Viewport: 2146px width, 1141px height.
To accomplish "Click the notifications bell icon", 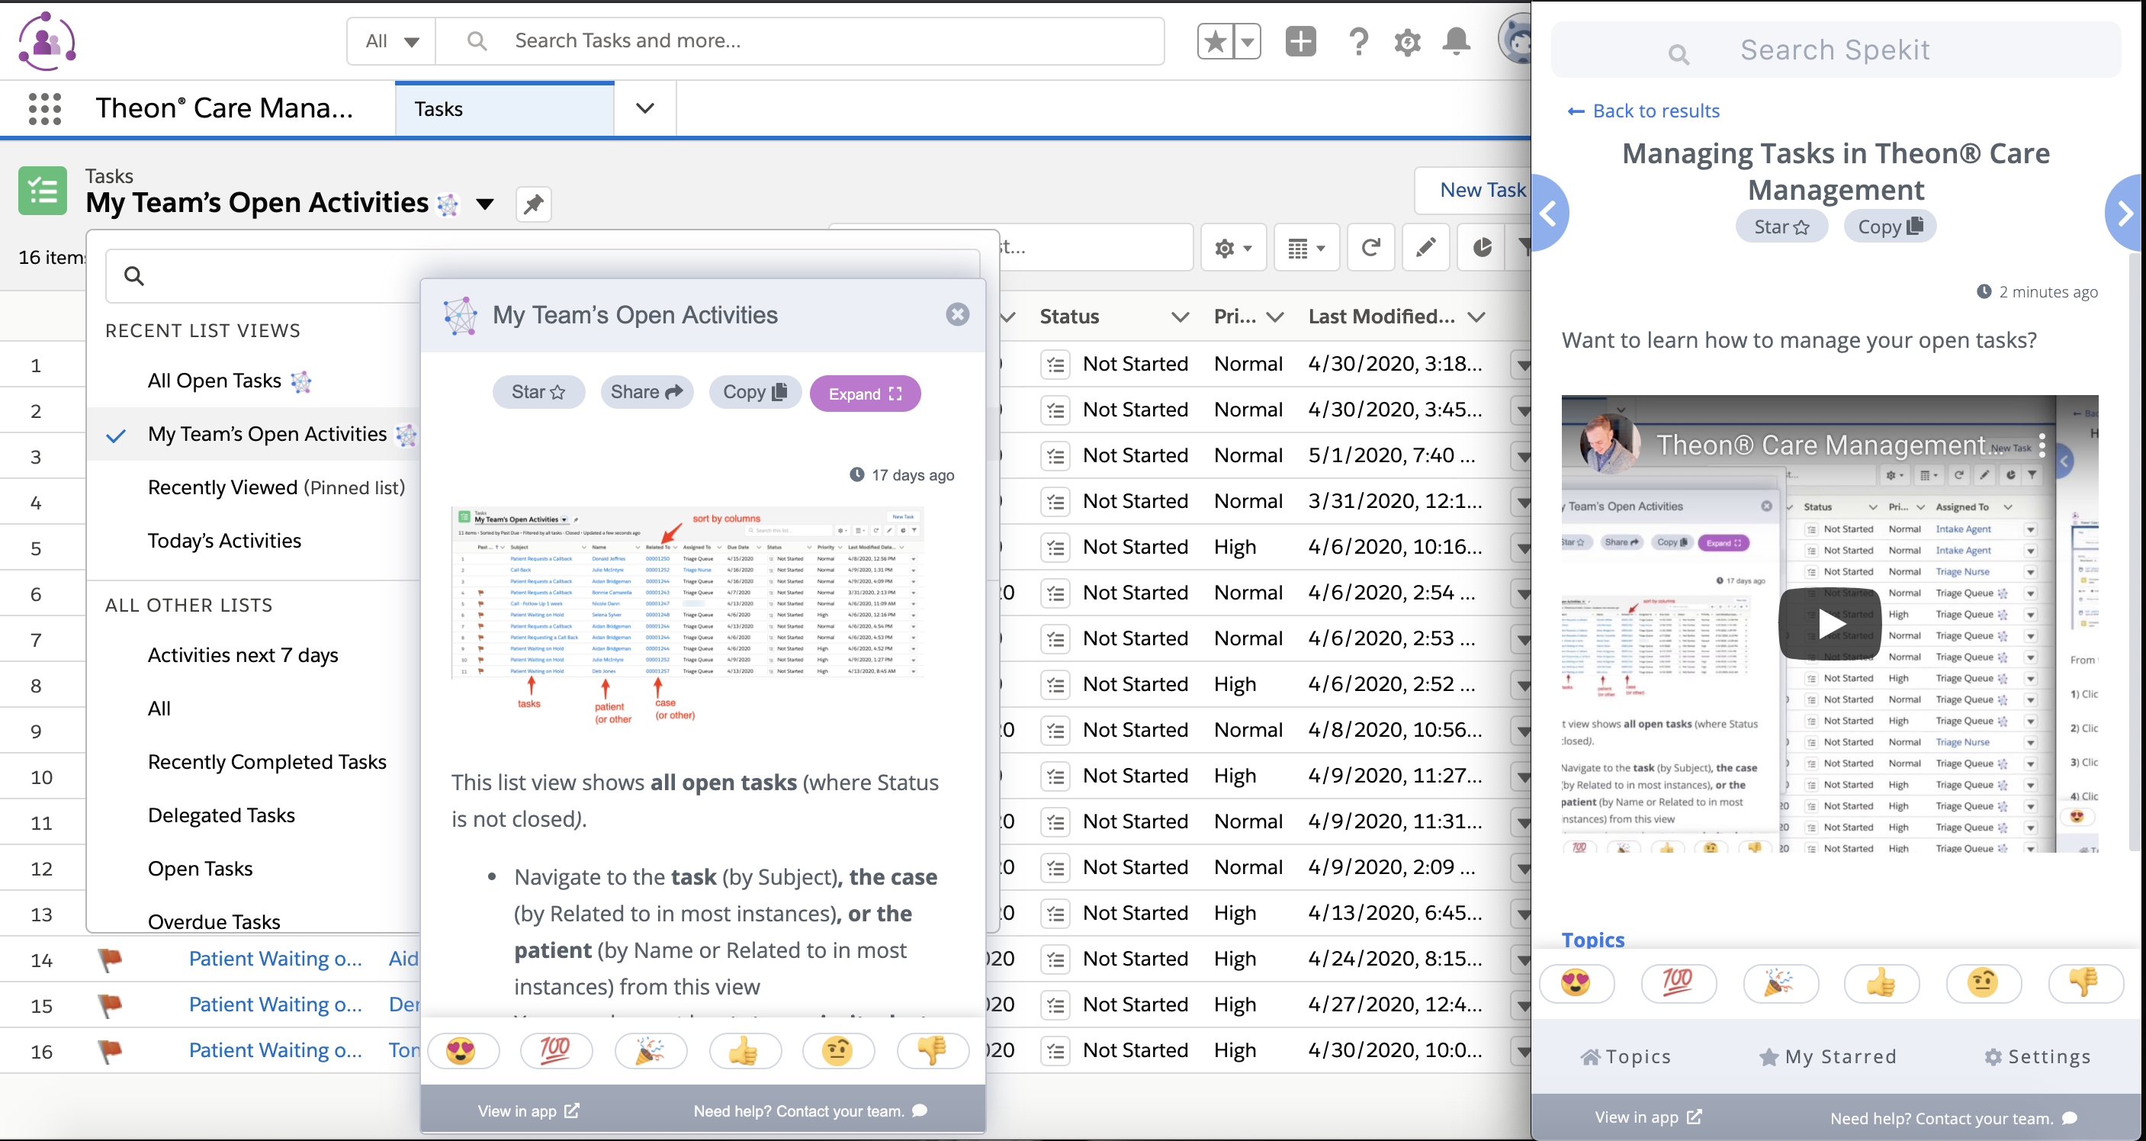I will point(1455,42).
